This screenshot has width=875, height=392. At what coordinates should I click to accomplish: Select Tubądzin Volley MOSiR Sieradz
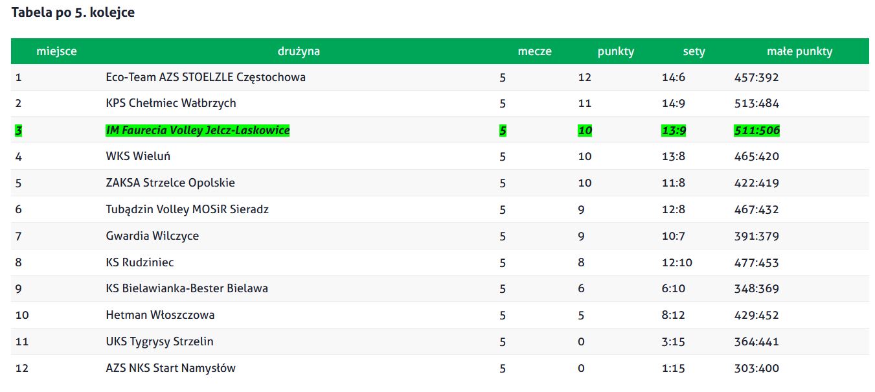[x=187, y=209]
